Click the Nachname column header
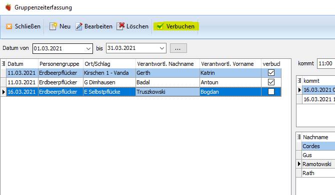This screenshot has height=195, width=335. [x=318, y=137]
